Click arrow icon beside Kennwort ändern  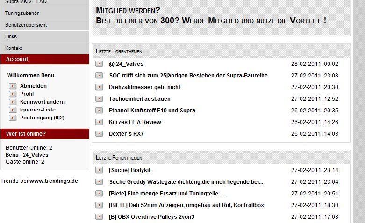click(x=13, y=102)
